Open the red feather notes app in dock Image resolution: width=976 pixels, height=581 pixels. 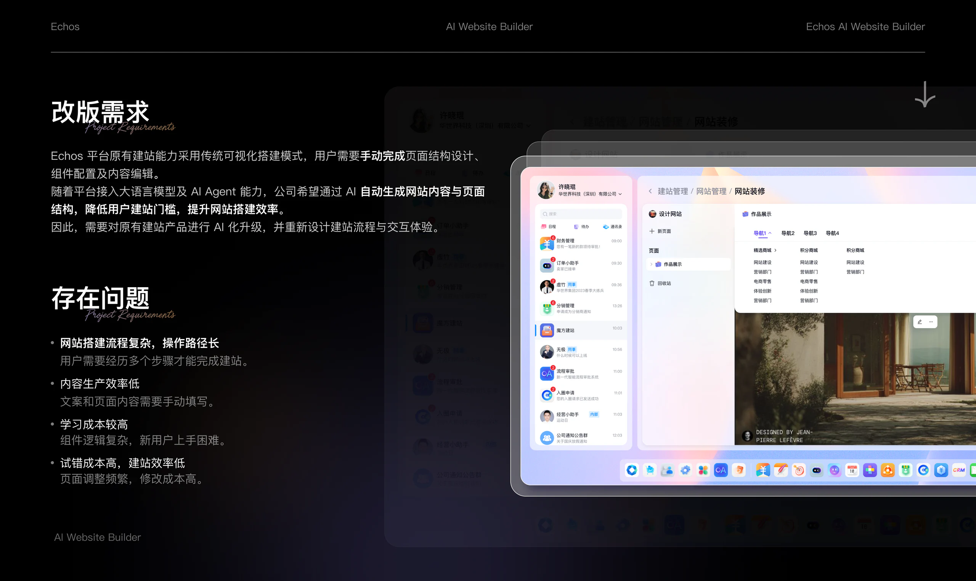click(781, 470)
